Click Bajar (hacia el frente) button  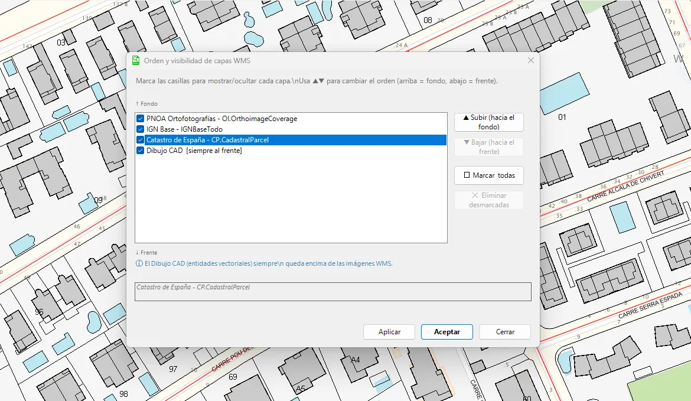tap(489, 146)
